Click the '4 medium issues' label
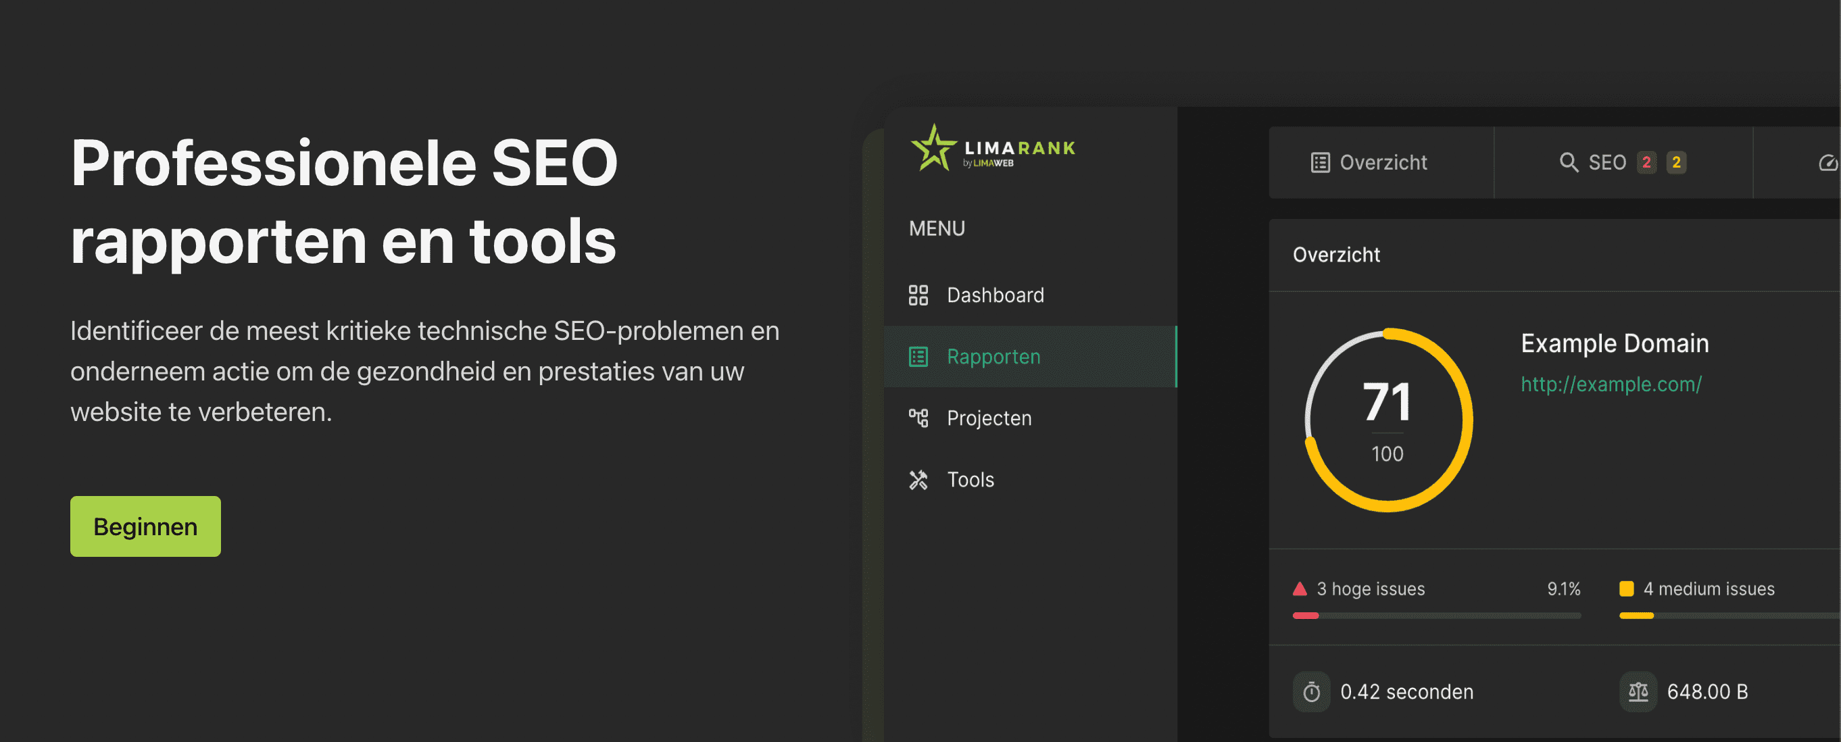 point(1709,589)
